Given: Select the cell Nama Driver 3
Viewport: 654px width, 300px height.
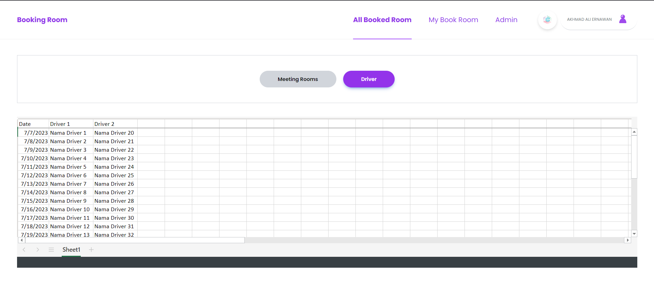Looking at the screenshot, I should coord(71,150).
